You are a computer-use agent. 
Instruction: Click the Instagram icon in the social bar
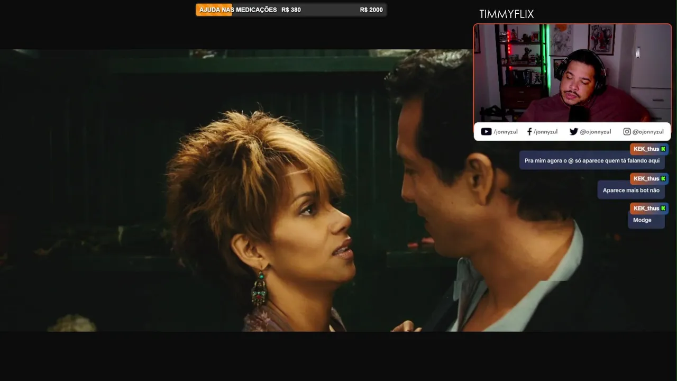[x=627, y=132]
